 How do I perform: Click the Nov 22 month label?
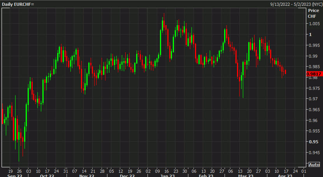87,175
